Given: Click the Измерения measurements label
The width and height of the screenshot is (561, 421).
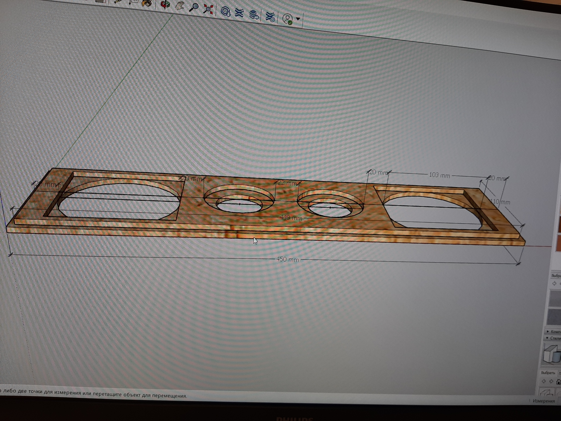Looking at the screenshot, I should tap(544, 401).
